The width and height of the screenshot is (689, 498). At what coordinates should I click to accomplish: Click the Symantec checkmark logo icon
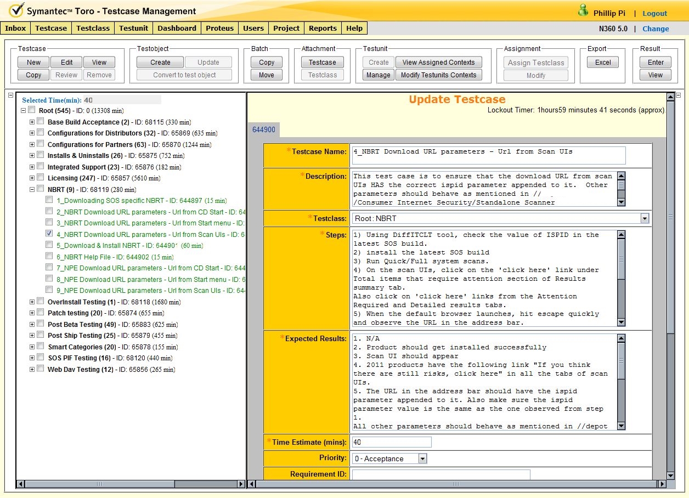(16, 10)
